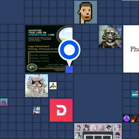Screen dimensions: 139x139
Task: Open the Sandbox land advertisement banner
Action: (x=49, y=49)
